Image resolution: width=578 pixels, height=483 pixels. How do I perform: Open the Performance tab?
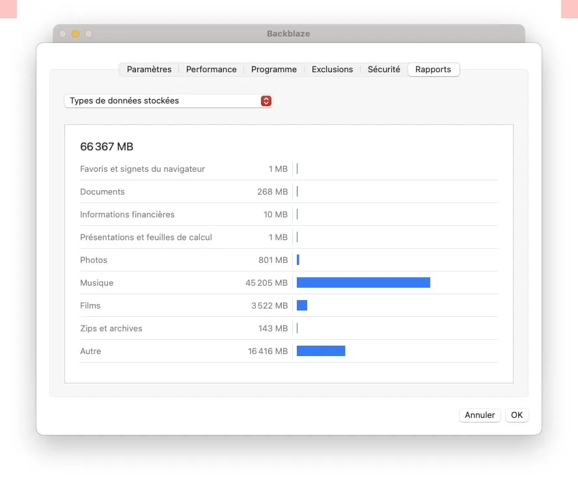211,70
